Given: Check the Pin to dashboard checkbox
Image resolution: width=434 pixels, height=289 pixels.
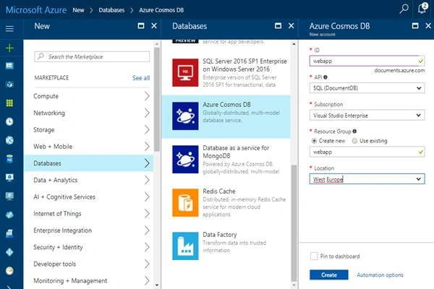Looking at the screenshot, I should point(314,256).
